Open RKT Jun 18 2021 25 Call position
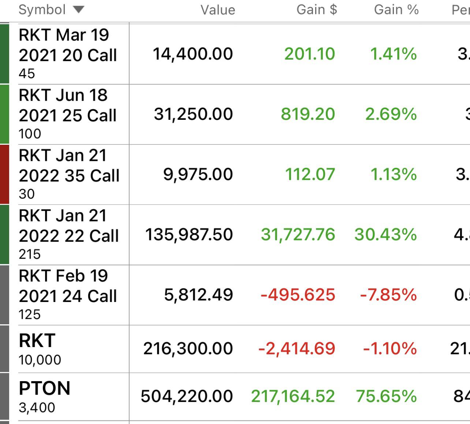This screenshot has width=470, height=424. (x=235, y=114)
